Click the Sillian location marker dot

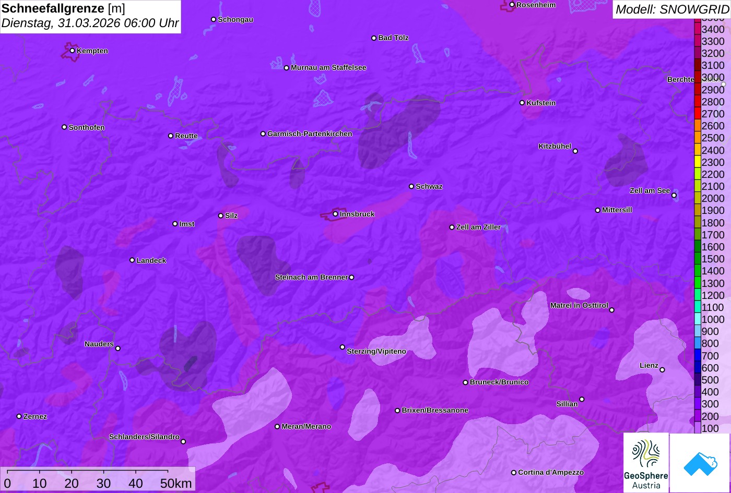[x=582, y=400]
